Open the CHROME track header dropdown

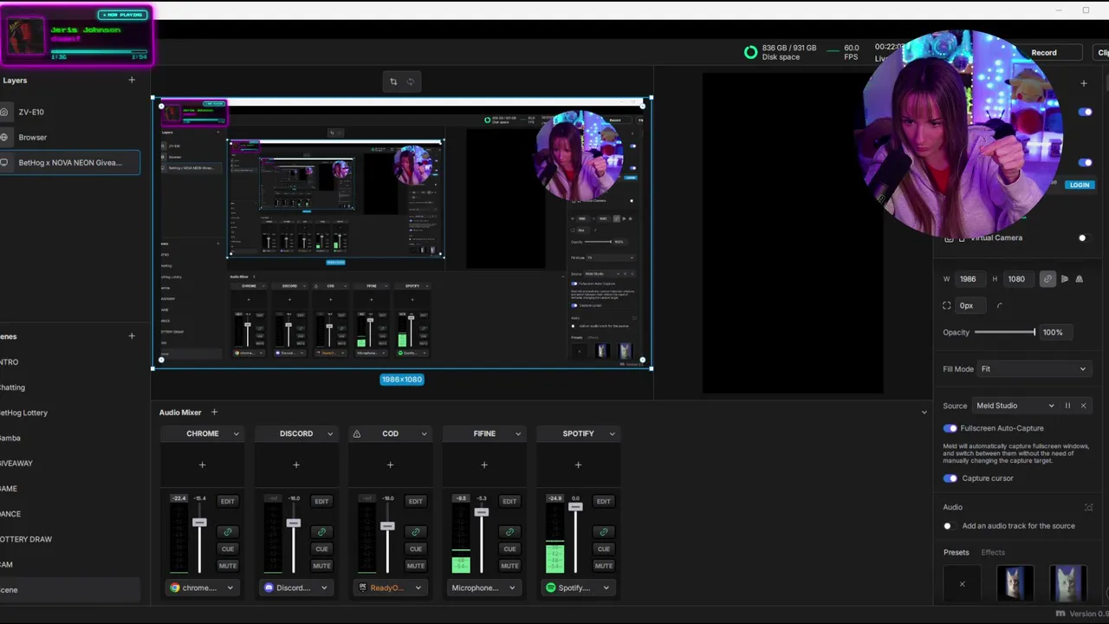click(x=236, y=434)
